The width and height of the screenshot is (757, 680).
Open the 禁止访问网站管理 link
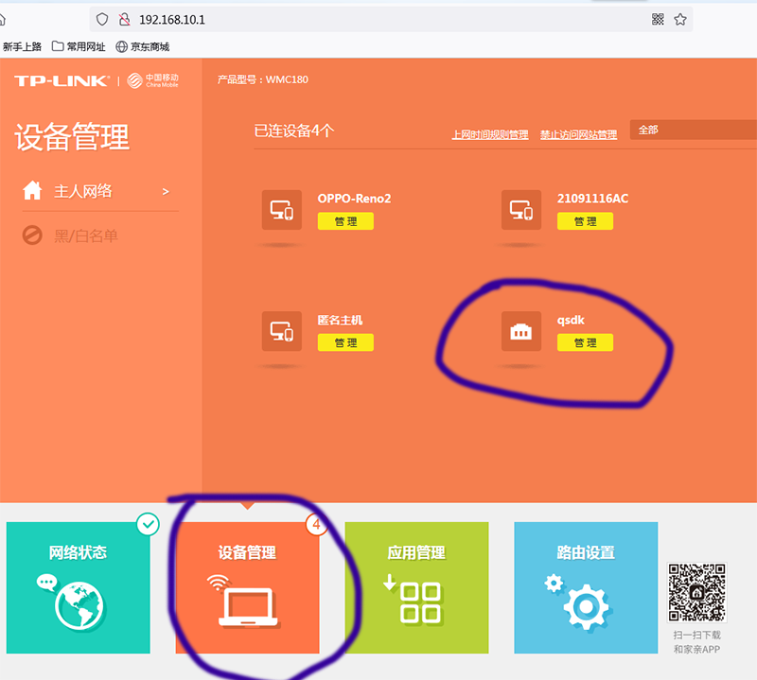point(578,135)
